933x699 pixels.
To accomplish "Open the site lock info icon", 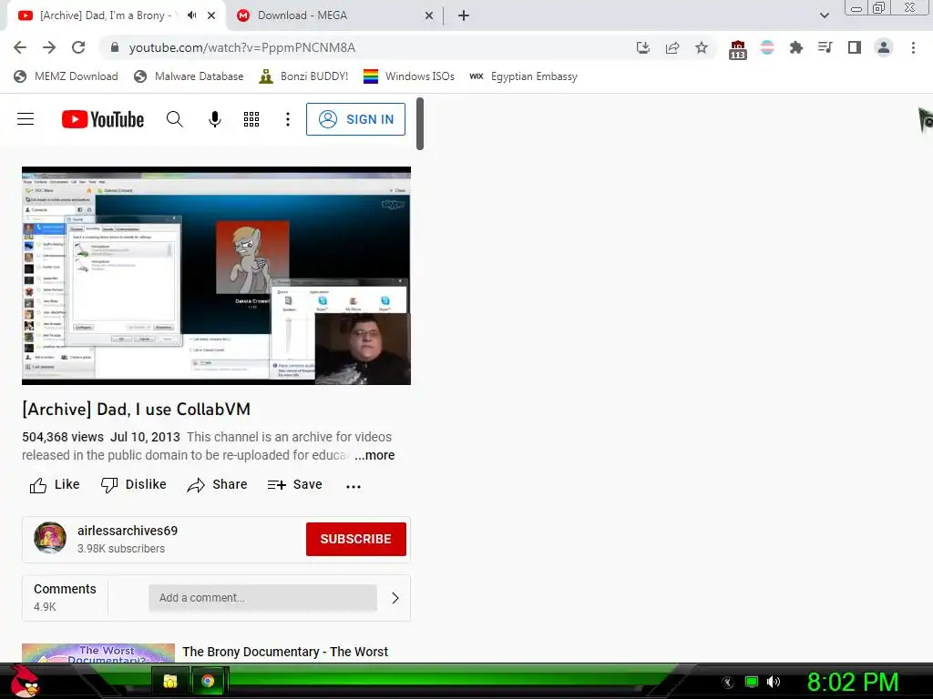I will coord(115,47).
